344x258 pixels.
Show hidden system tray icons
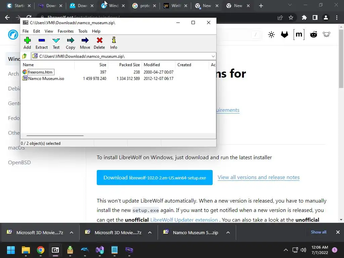[x=286, y=250]
